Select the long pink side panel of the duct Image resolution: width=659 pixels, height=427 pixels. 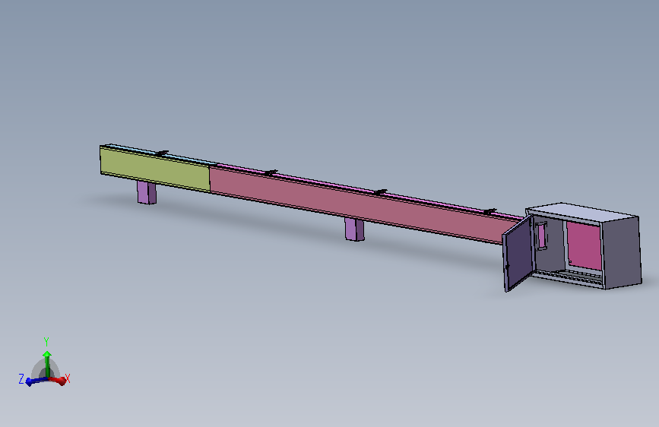[356, 204]
